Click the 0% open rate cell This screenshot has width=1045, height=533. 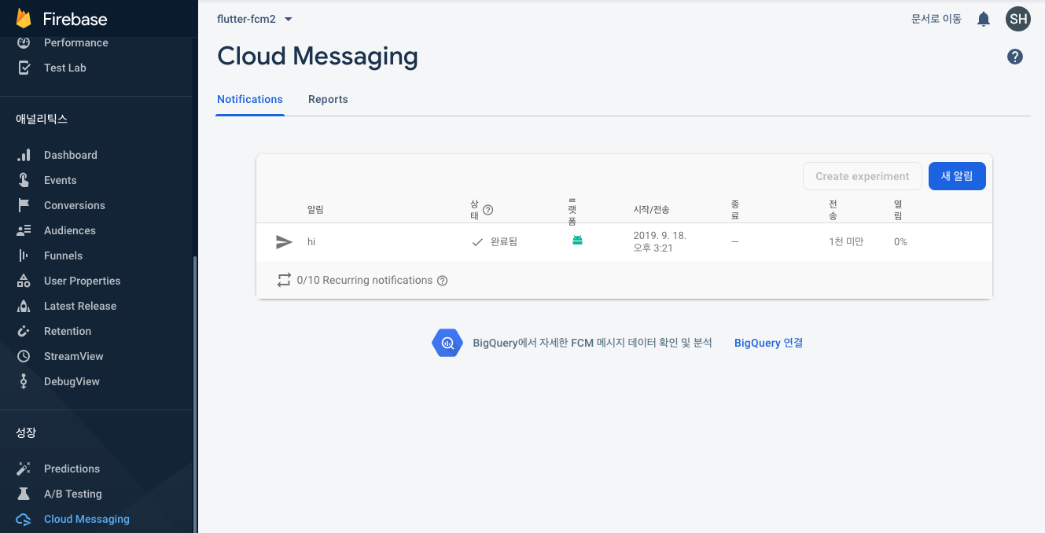tap(900, 242)
